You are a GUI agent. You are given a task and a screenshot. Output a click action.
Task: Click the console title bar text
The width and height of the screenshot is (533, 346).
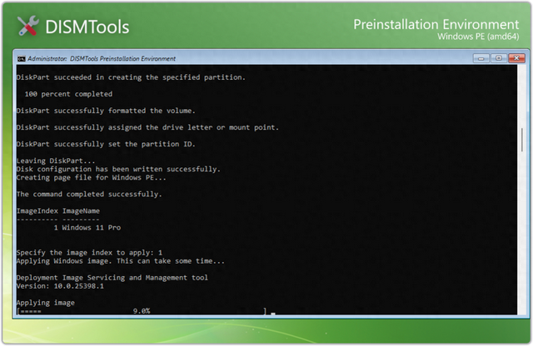102,59
